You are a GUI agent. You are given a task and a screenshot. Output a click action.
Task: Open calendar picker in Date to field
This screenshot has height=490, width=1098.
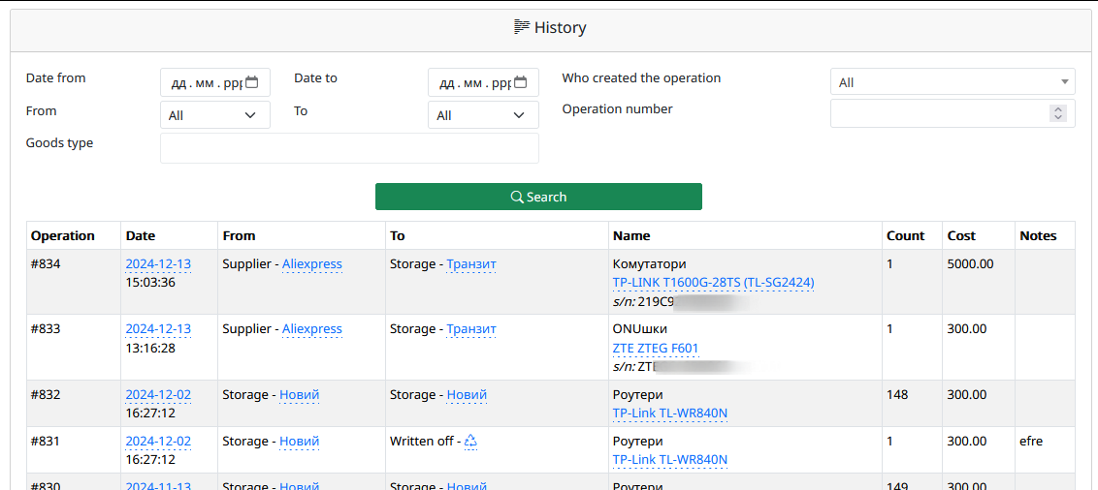[520, 82]
